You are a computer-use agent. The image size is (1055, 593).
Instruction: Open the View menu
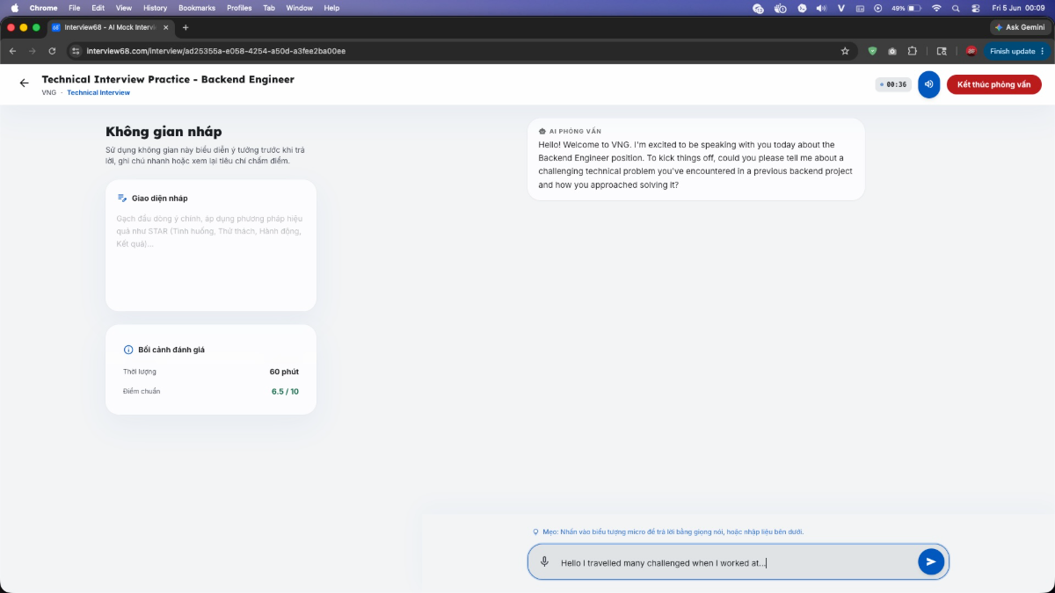click(124, 8)
